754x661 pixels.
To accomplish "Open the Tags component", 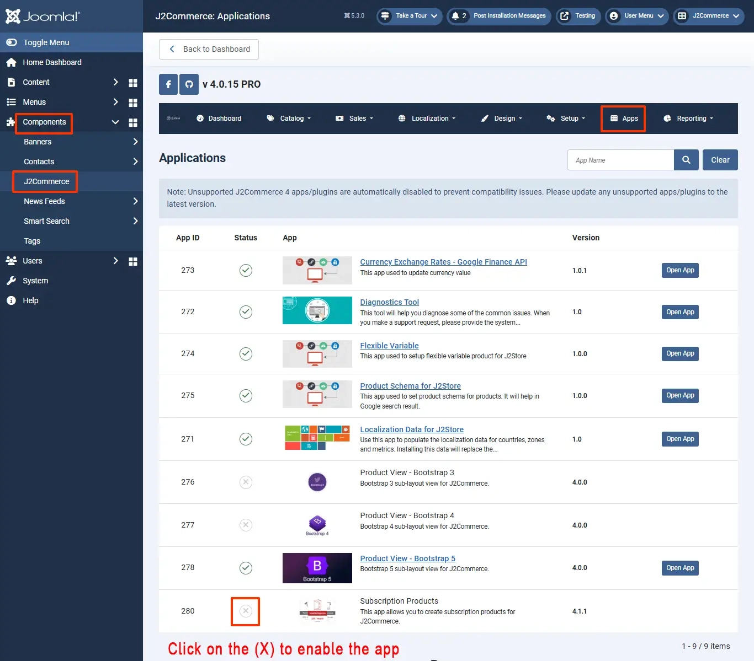I will click(32, 241).
